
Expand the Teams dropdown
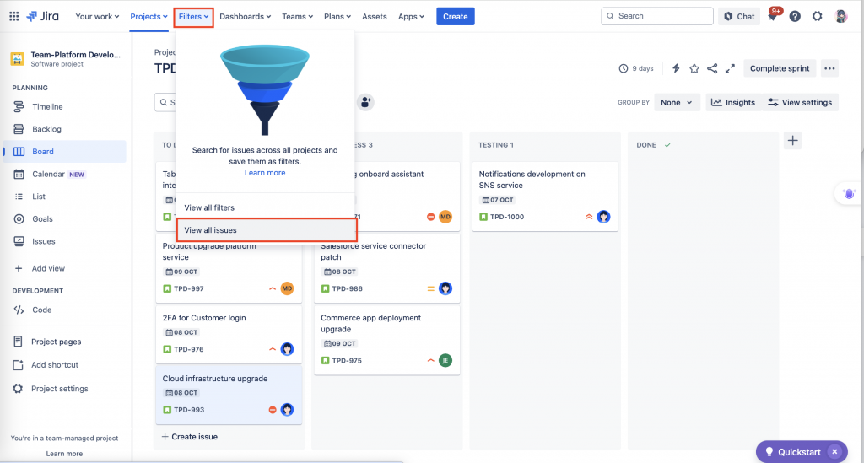pyautogui.click(x=298, y=17)
